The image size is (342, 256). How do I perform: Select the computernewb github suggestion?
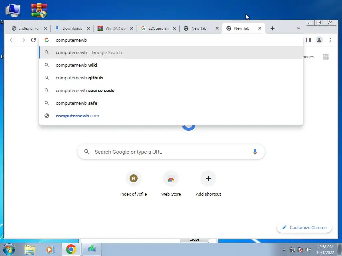point(171,78)
